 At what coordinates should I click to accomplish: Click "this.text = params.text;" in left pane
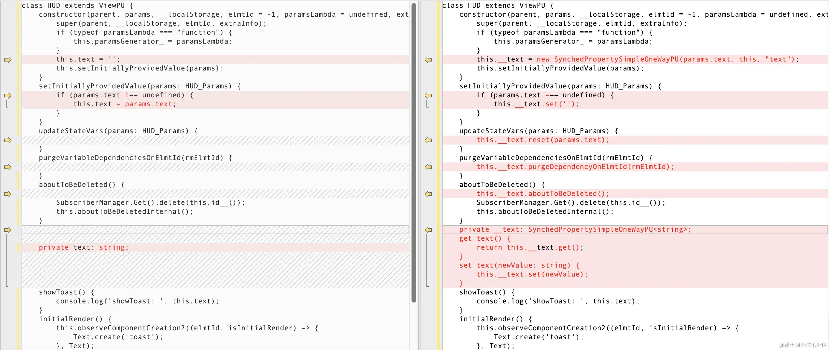(124, 104)
